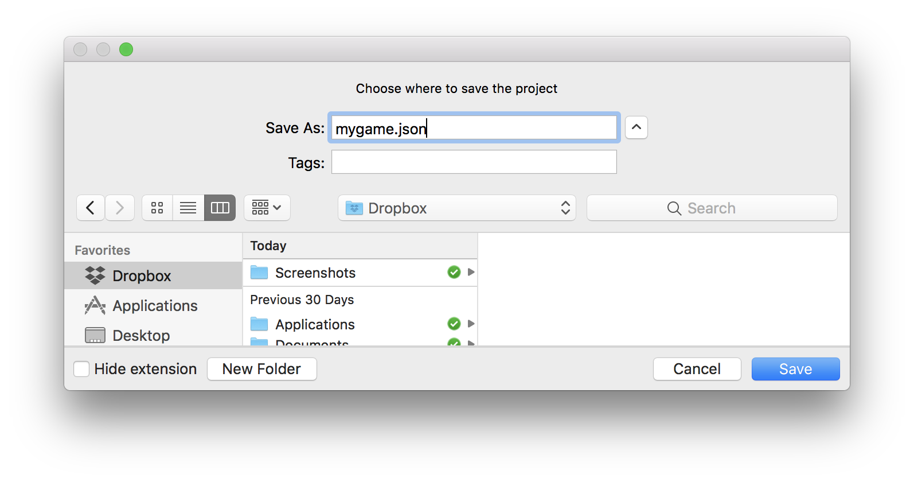
Task: Click the Dropbox icon in Favorites sidebar
Action: tap(95, 276)
